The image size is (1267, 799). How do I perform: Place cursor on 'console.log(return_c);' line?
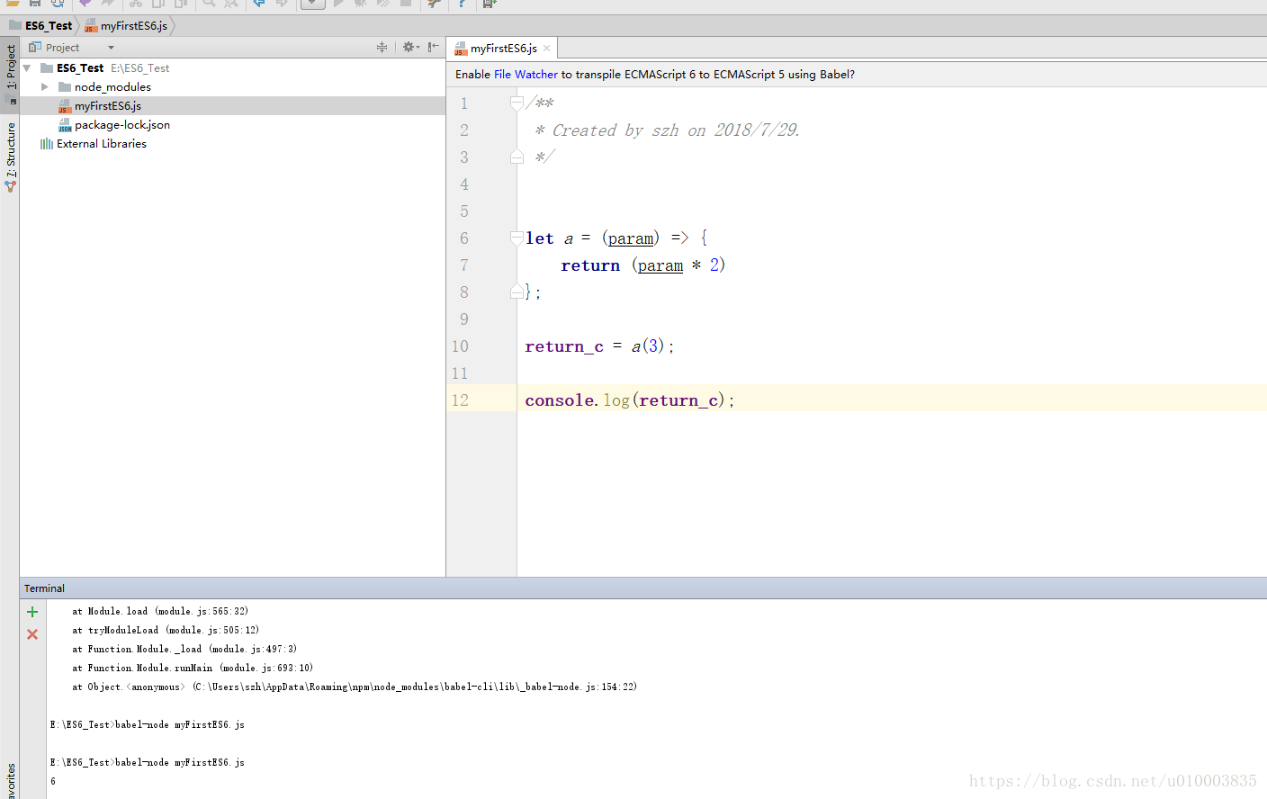click(x=629, y=400)
